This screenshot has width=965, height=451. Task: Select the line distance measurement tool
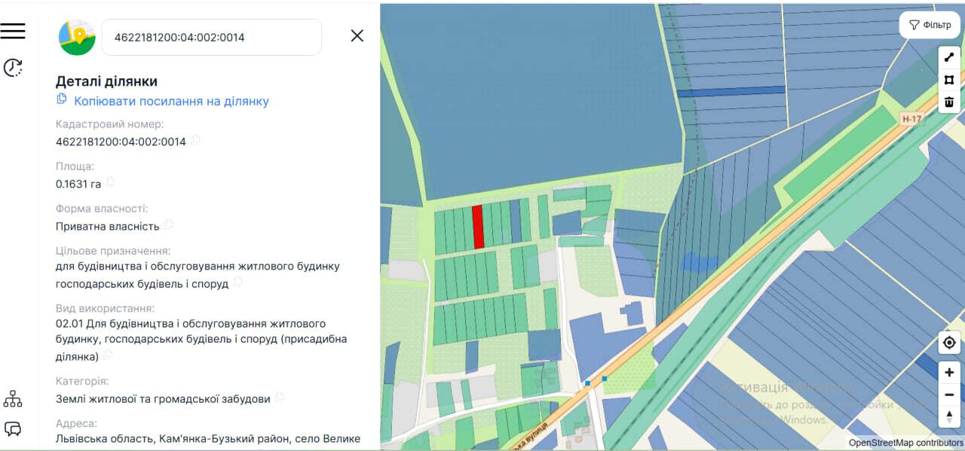click(x=949, y=58)
